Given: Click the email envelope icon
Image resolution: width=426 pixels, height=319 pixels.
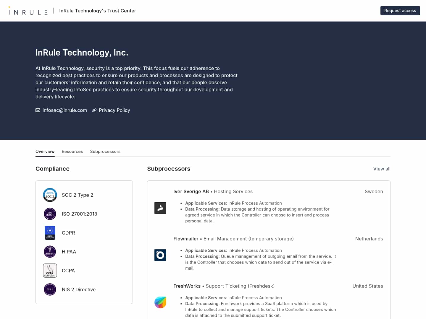Looking at the screenshot, I should point(38,110).
